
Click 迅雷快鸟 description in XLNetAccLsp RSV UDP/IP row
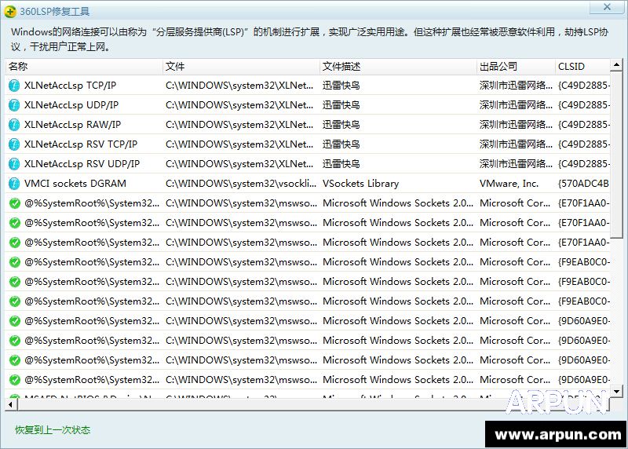point(341,164)
